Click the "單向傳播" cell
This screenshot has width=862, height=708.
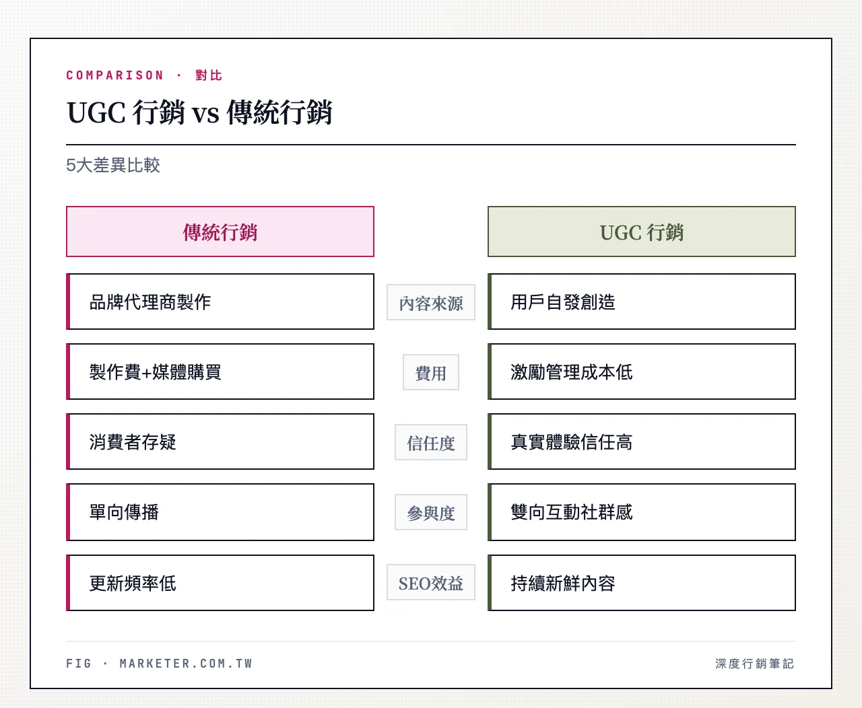[x=220, y=512]
